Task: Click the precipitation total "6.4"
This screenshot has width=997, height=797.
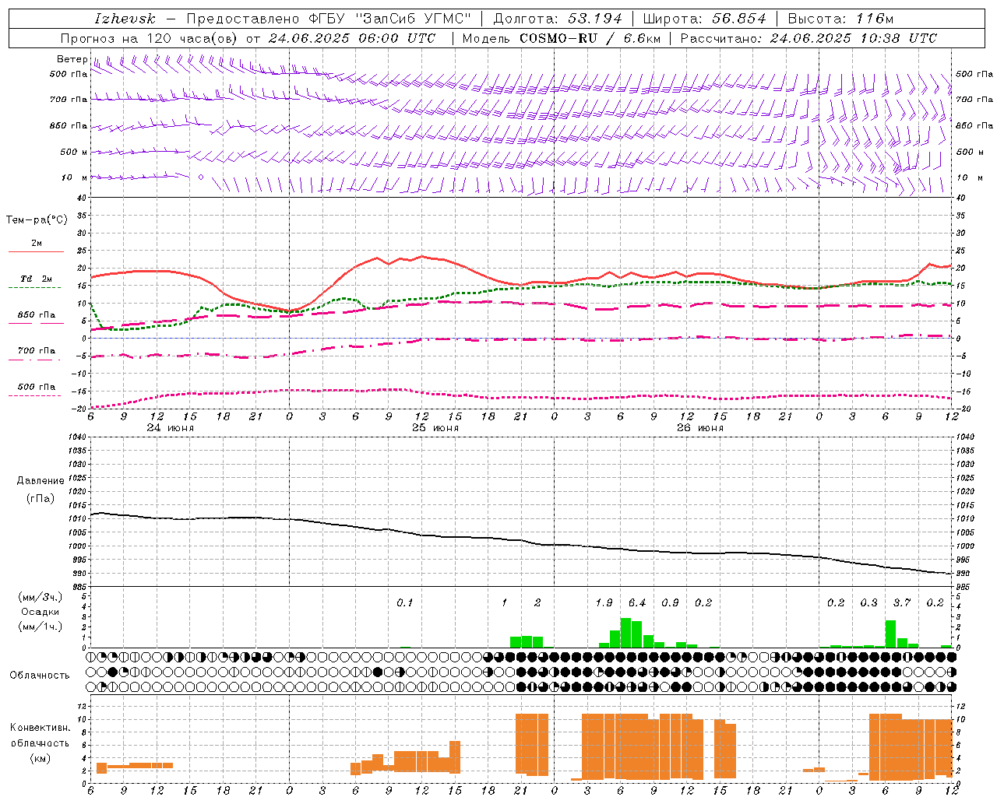Action: pyautogui.click(x=637, y=603)
